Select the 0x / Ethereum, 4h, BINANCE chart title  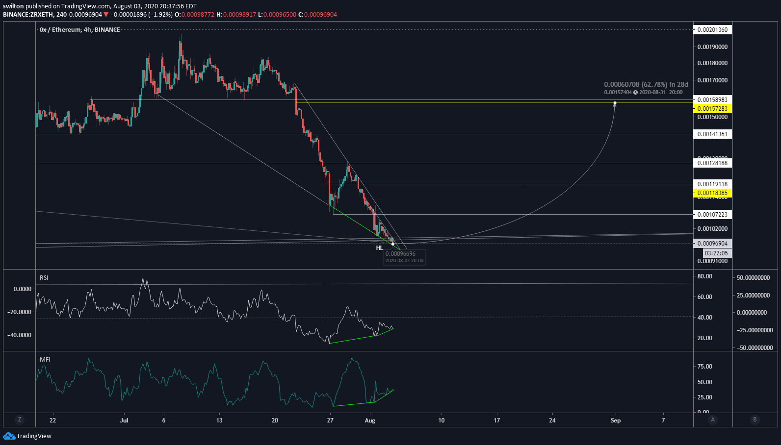coord(80,30)
